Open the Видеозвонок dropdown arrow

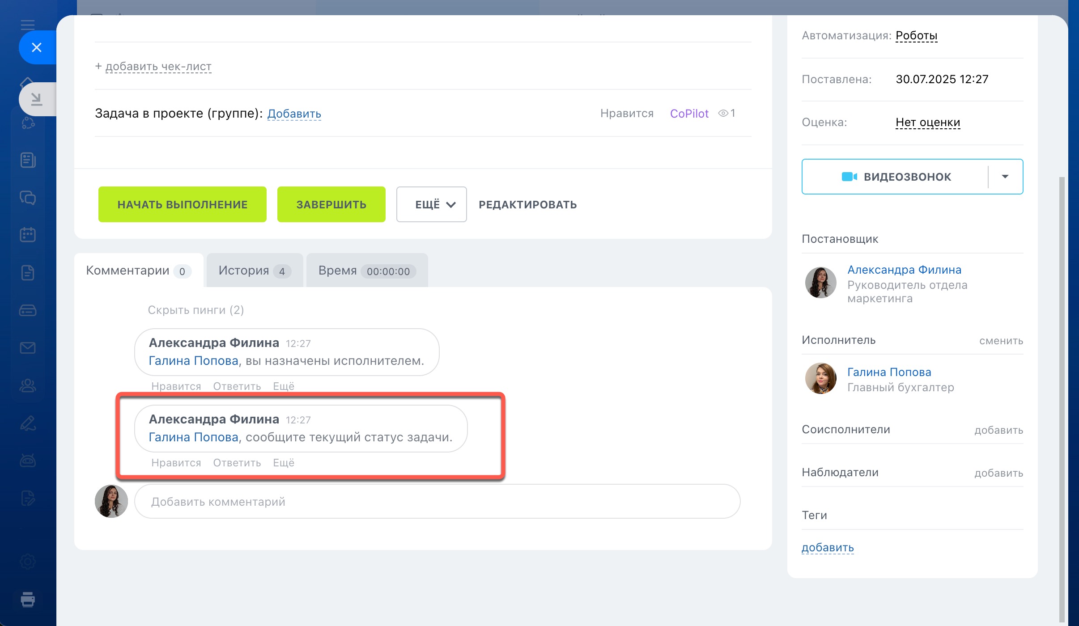tap(1005, 177)
